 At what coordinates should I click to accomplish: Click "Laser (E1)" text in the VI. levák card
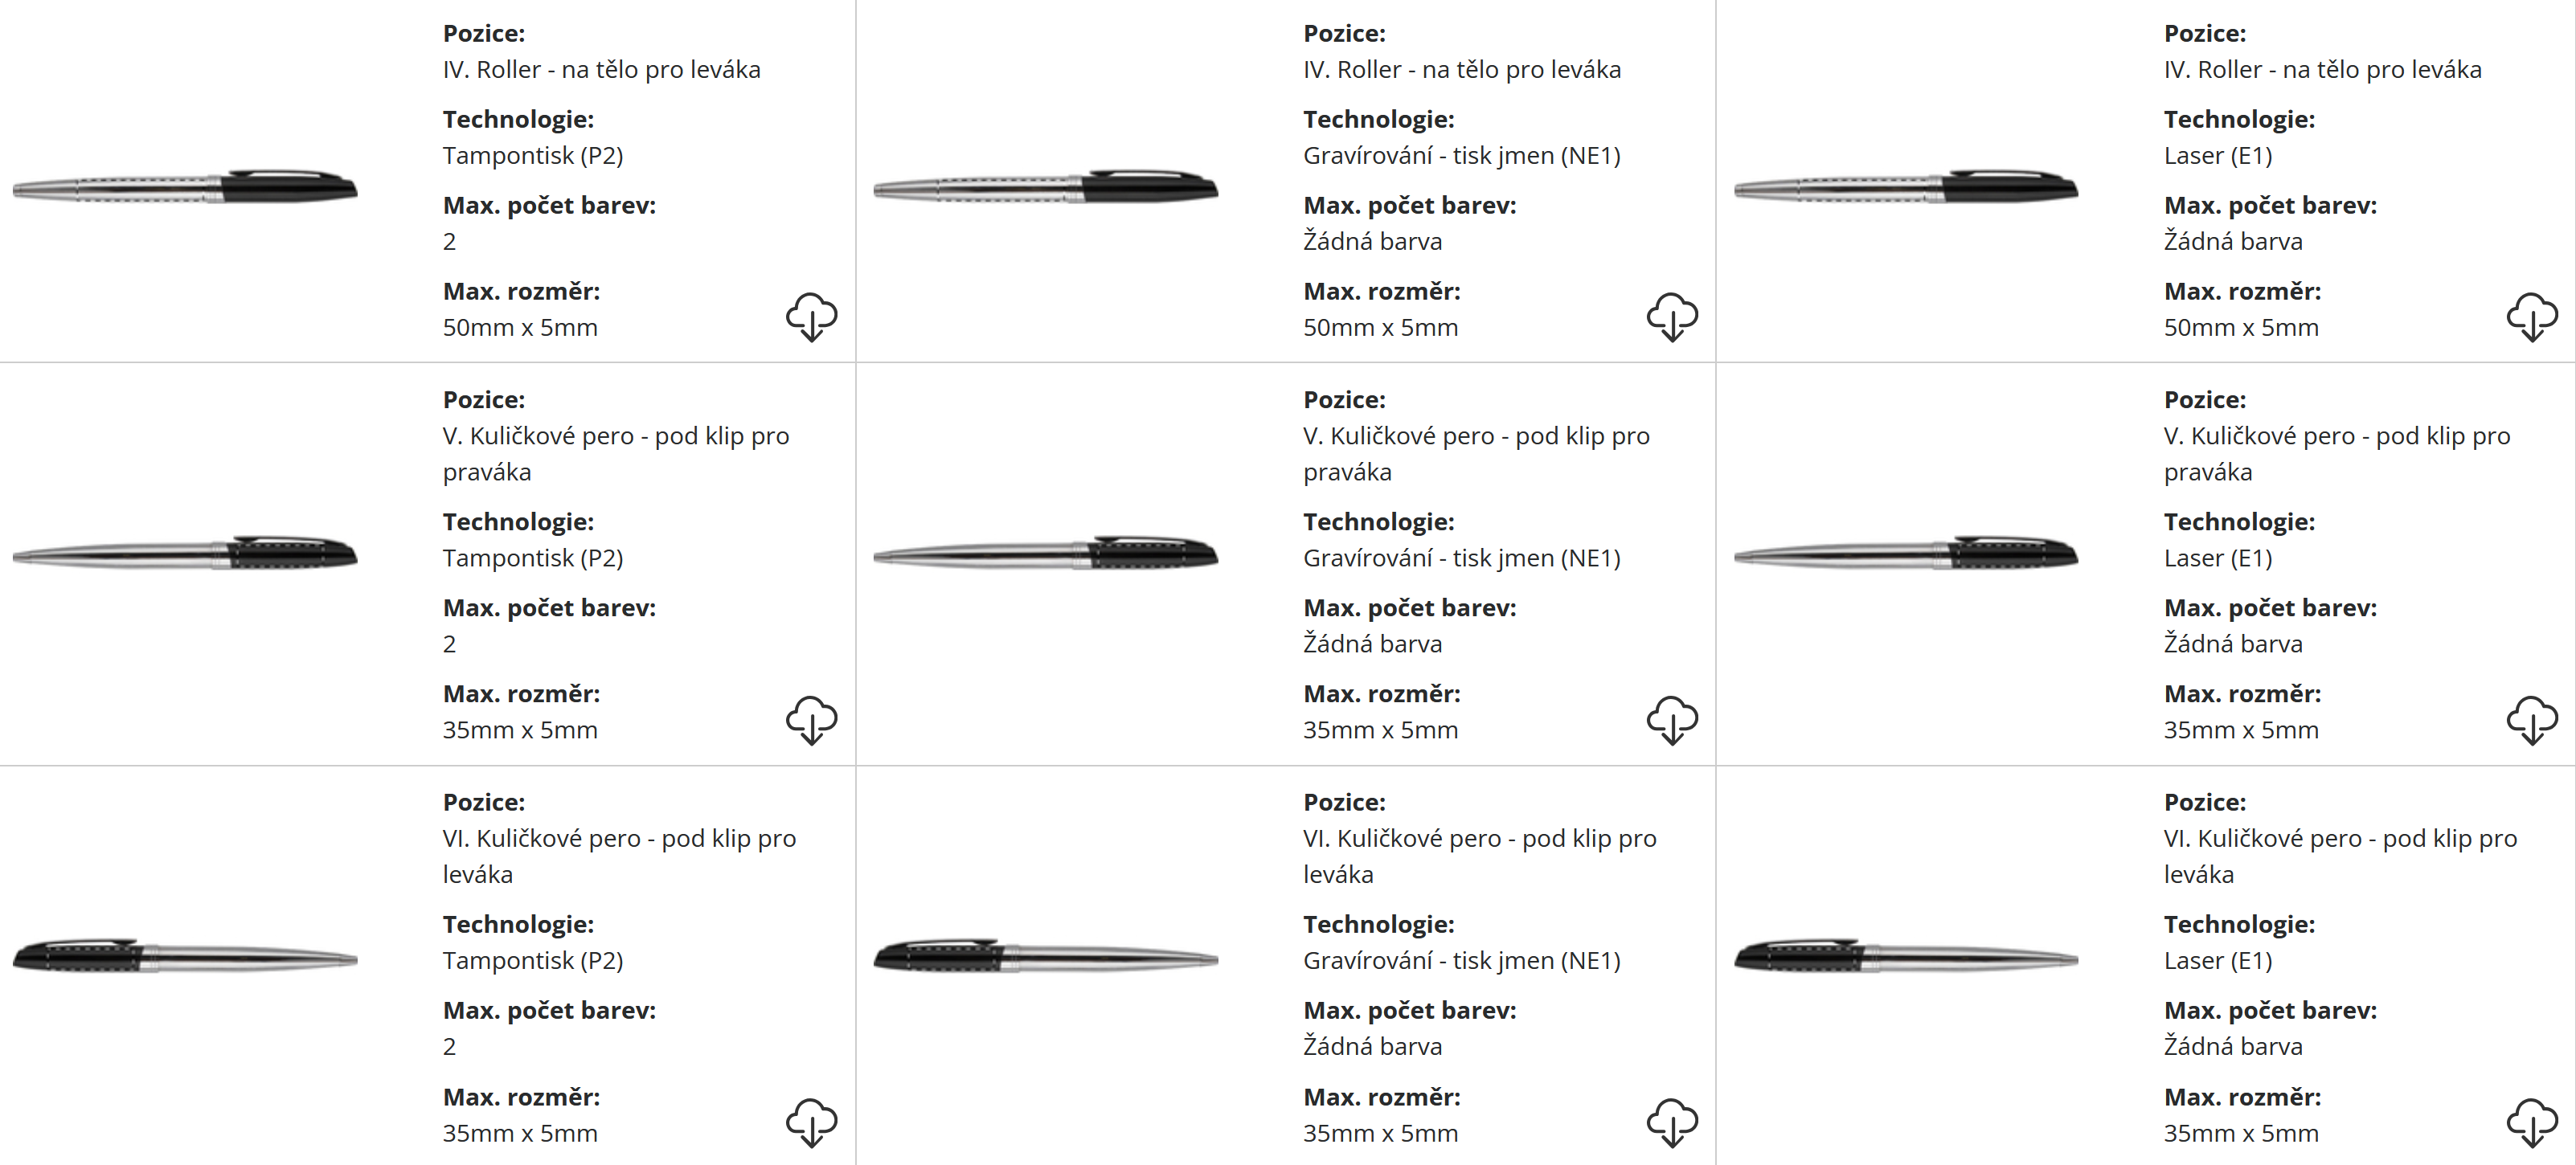2217,961
